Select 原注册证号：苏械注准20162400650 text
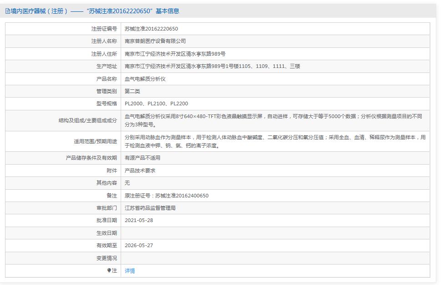The height and width of the screenshot is (285, 444). point(167,195)
